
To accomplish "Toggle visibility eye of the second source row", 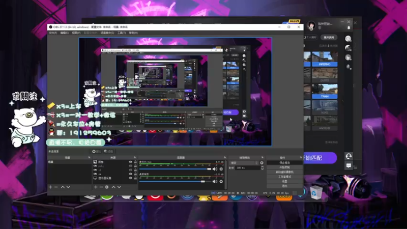I will pyautogui.click(x=130, y=166).
